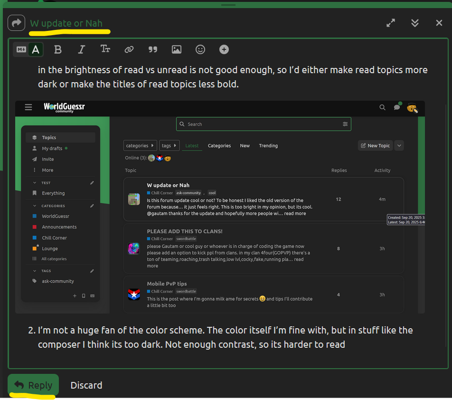Discard the draft reply
This screenshot has width=452, height=400.
tap(86, 385)
